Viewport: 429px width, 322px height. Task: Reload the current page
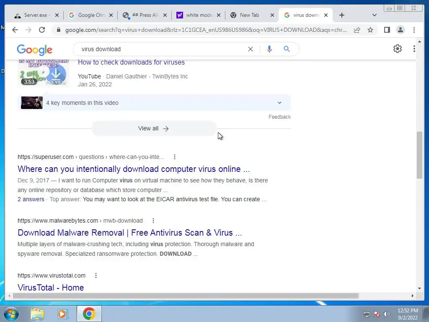tap(42, 30)
